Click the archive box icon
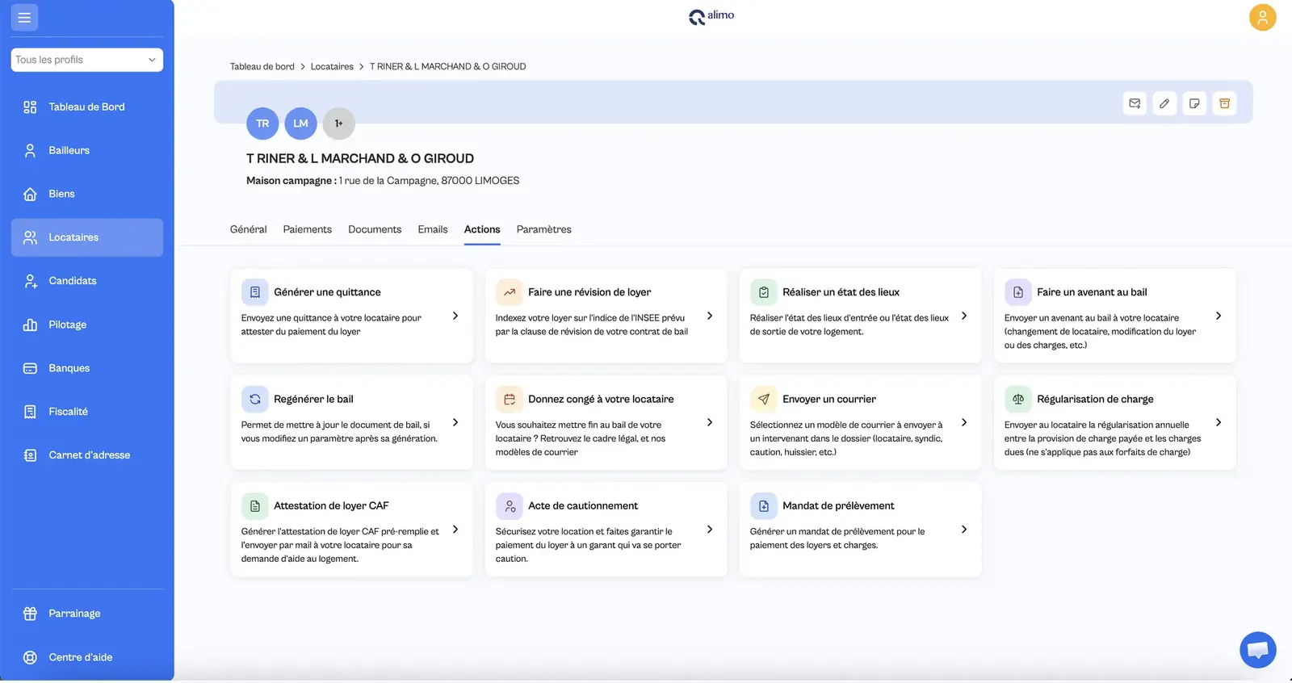Image resolution: width=1292 pixels, height=683 pixels. [x=1224, y=103]
